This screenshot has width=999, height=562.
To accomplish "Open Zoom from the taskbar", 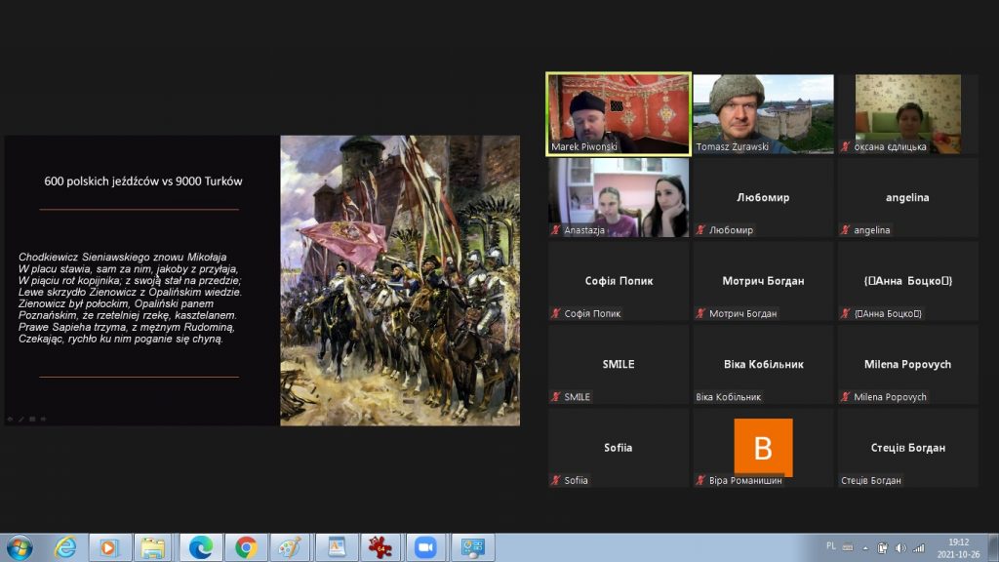I will (424, 547).
